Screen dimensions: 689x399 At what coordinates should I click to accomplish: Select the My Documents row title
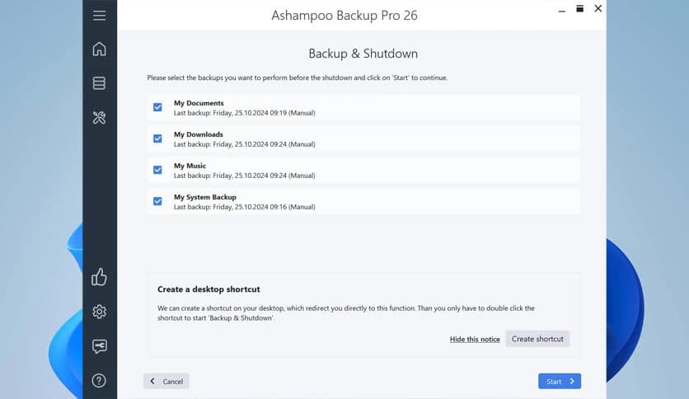pyautogui.click(x=199, y=103)
